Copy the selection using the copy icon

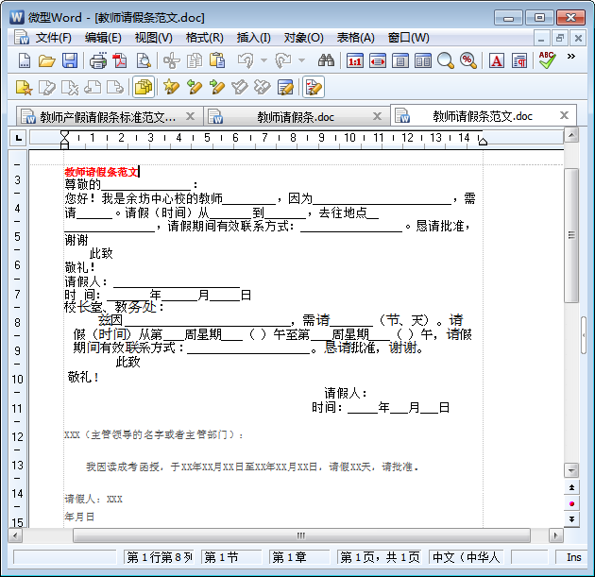(195, 60)
